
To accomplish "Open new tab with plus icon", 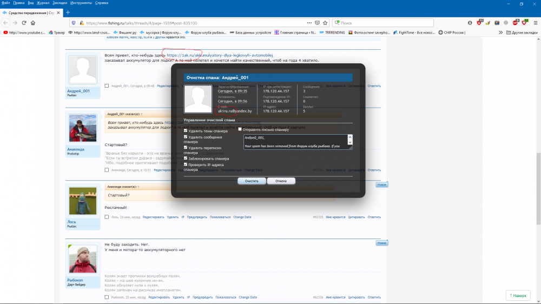I will pos(68,12).
